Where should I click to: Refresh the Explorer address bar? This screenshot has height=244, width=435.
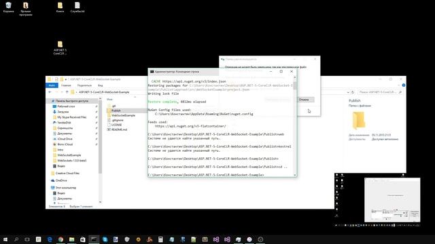coord(353,92)
